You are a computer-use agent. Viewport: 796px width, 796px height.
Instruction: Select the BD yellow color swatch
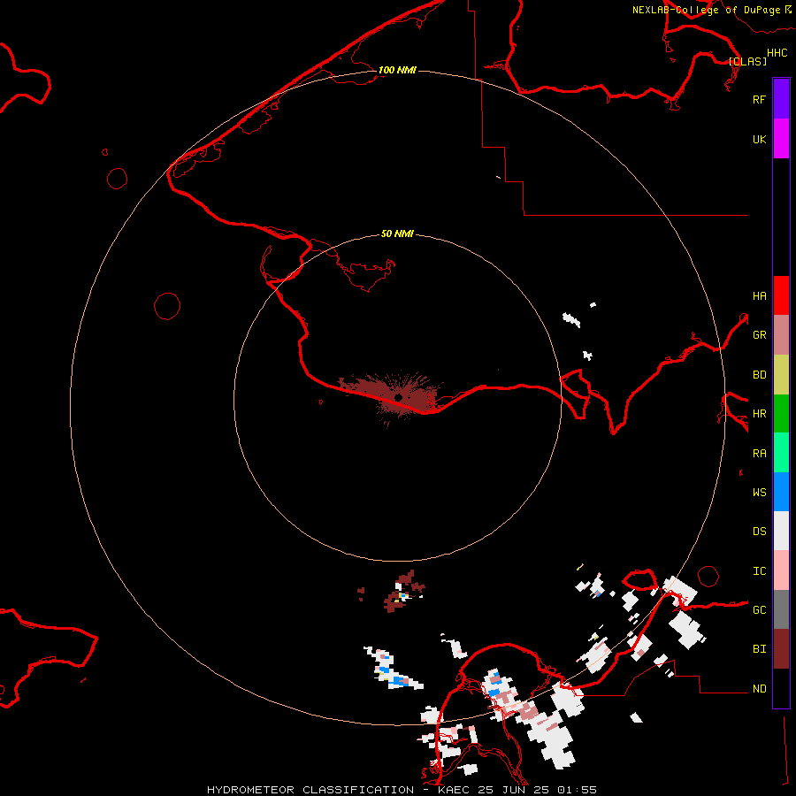781,375
